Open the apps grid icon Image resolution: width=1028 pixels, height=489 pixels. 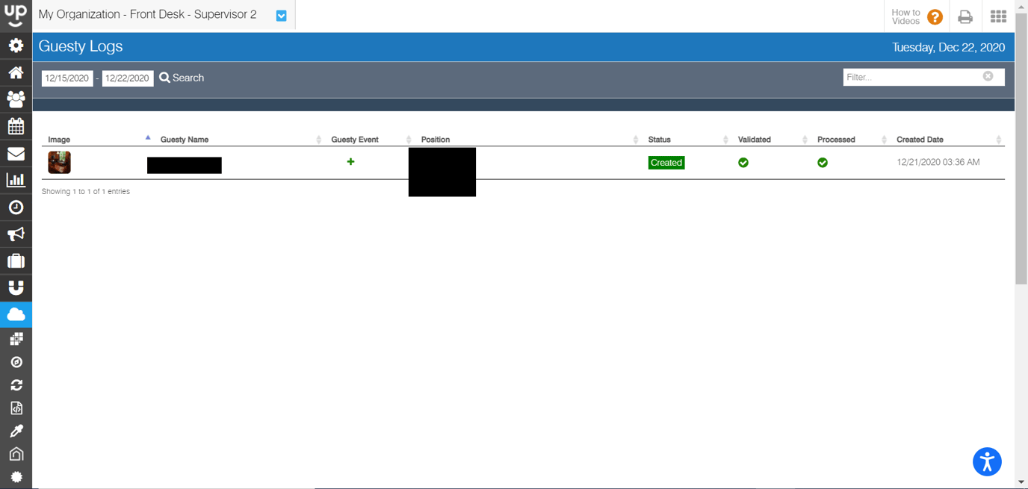tap(998, 16)
